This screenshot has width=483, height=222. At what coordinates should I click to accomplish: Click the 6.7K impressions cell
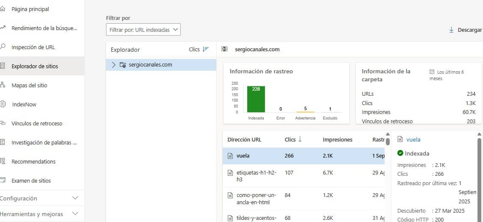pyautogui.click(x=328, y=173)
